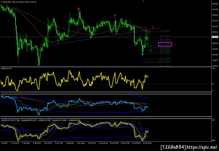Click the 100.0 Fibonacci level label
The width and height of the screenshot is (219, 151).
point(165,53)
